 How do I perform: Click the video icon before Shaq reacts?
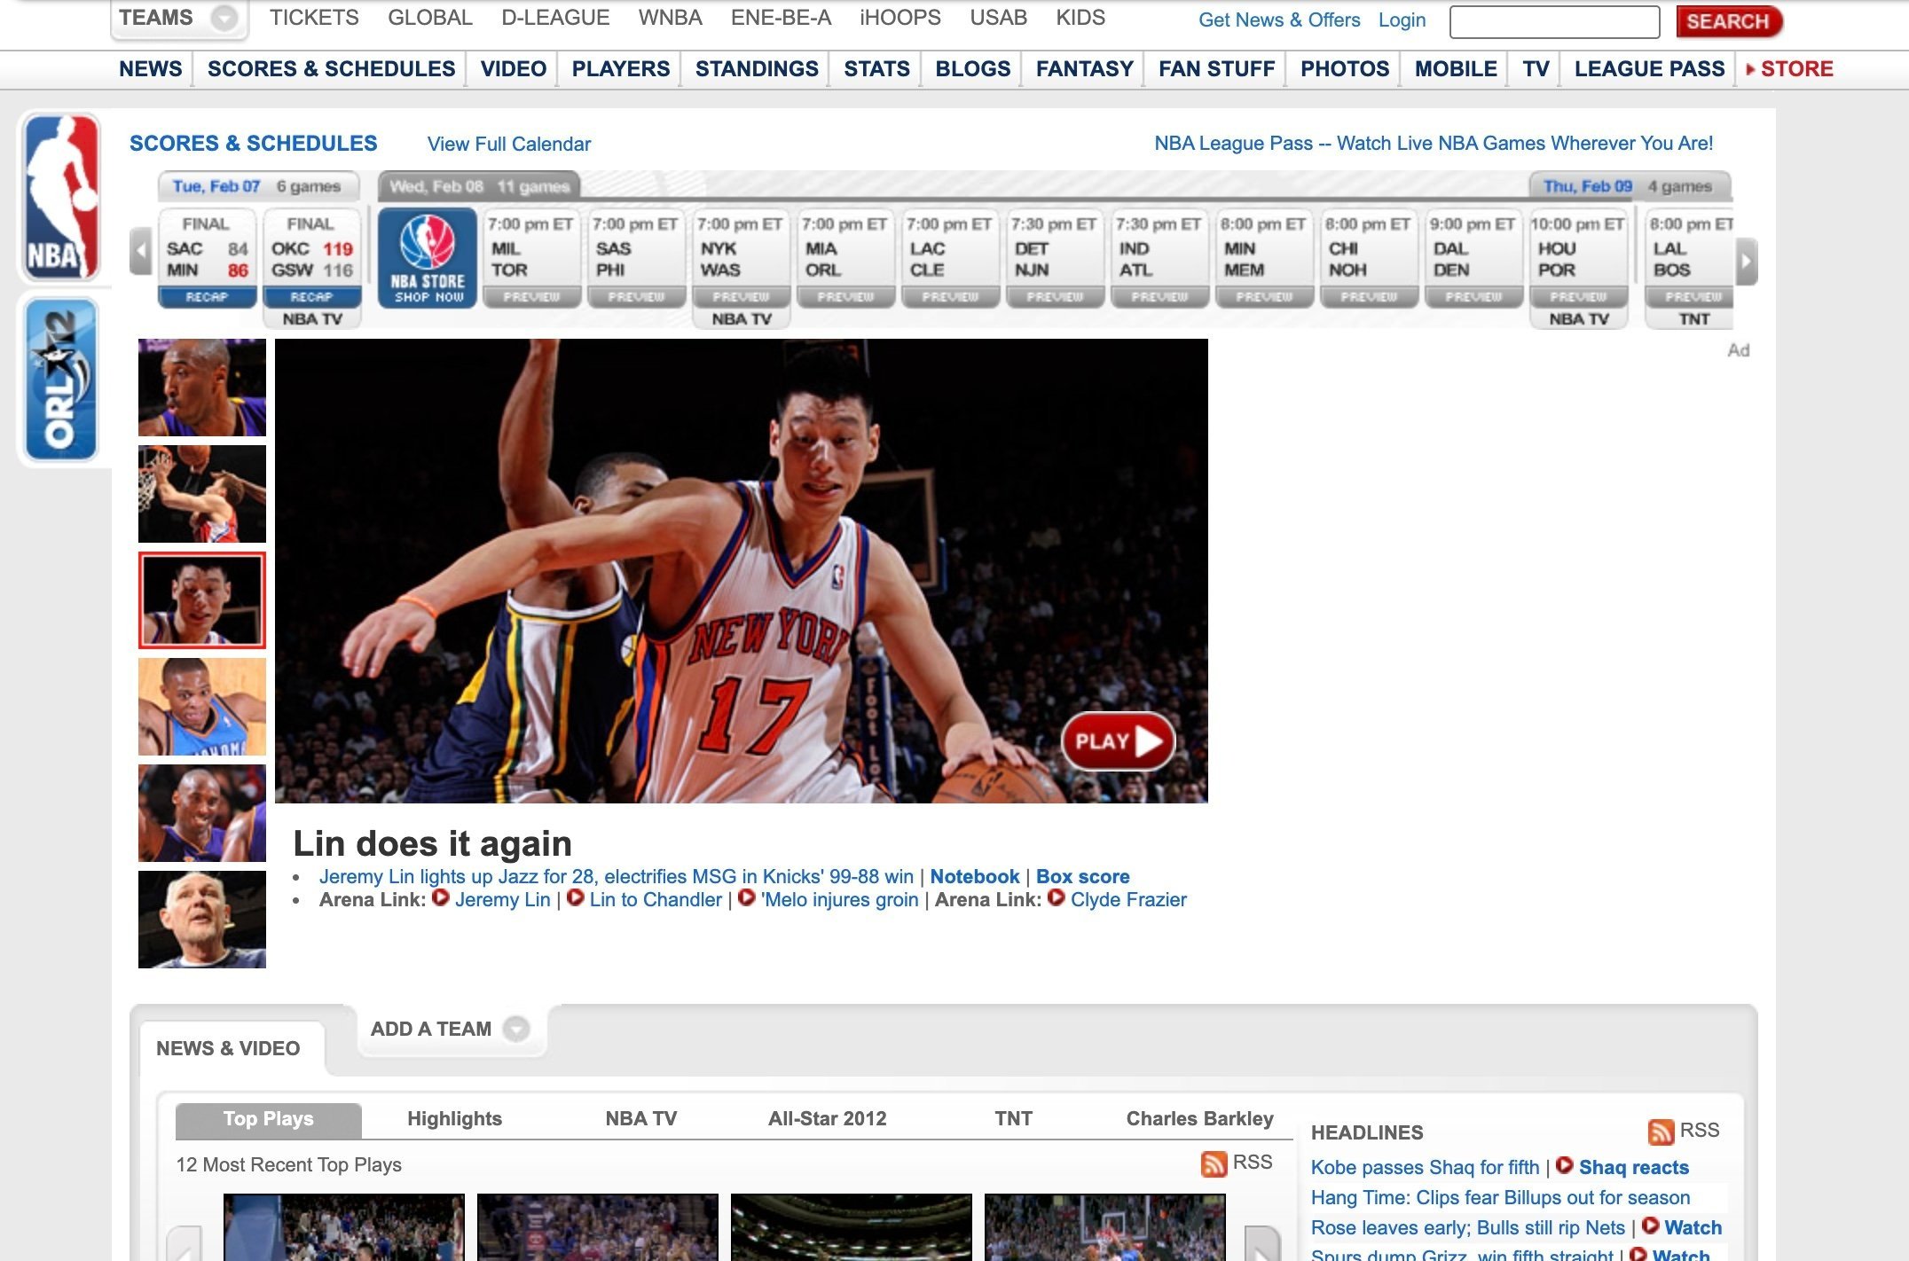click(x=1565, y=1165)
